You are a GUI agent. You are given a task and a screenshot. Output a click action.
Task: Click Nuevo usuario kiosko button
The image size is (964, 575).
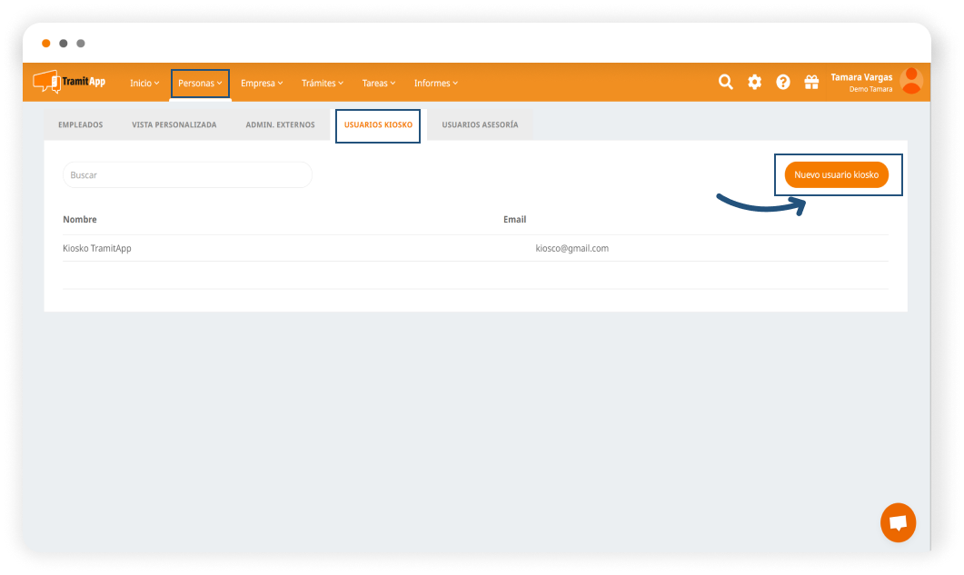tap(836, 174)
